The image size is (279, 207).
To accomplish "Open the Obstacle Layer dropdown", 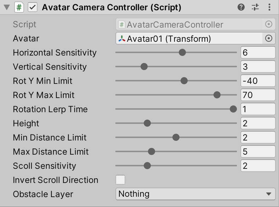I will click(x=195, y=194).
